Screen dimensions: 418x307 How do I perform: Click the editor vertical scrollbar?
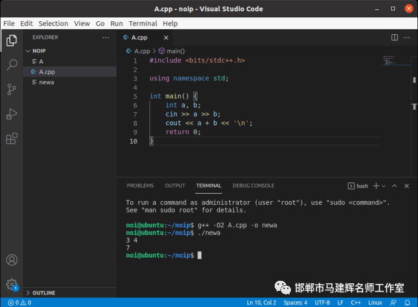[x=414, y=116]
